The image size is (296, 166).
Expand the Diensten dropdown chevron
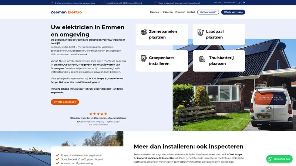[x=160, y=12]
